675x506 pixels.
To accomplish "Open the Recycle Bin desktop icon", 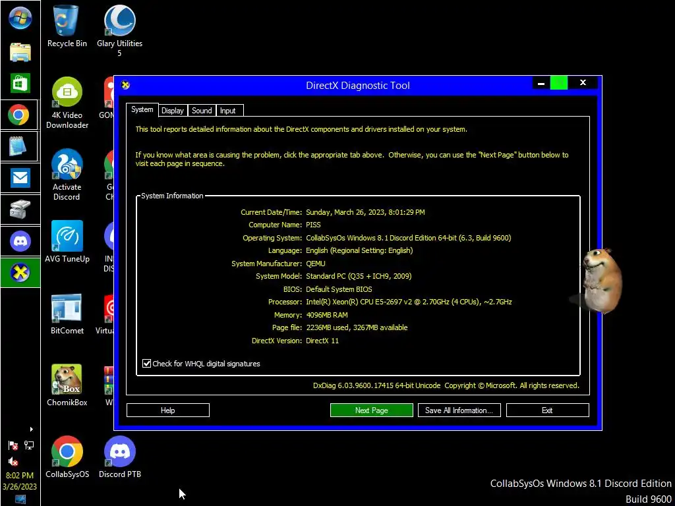I will (67, 26).
